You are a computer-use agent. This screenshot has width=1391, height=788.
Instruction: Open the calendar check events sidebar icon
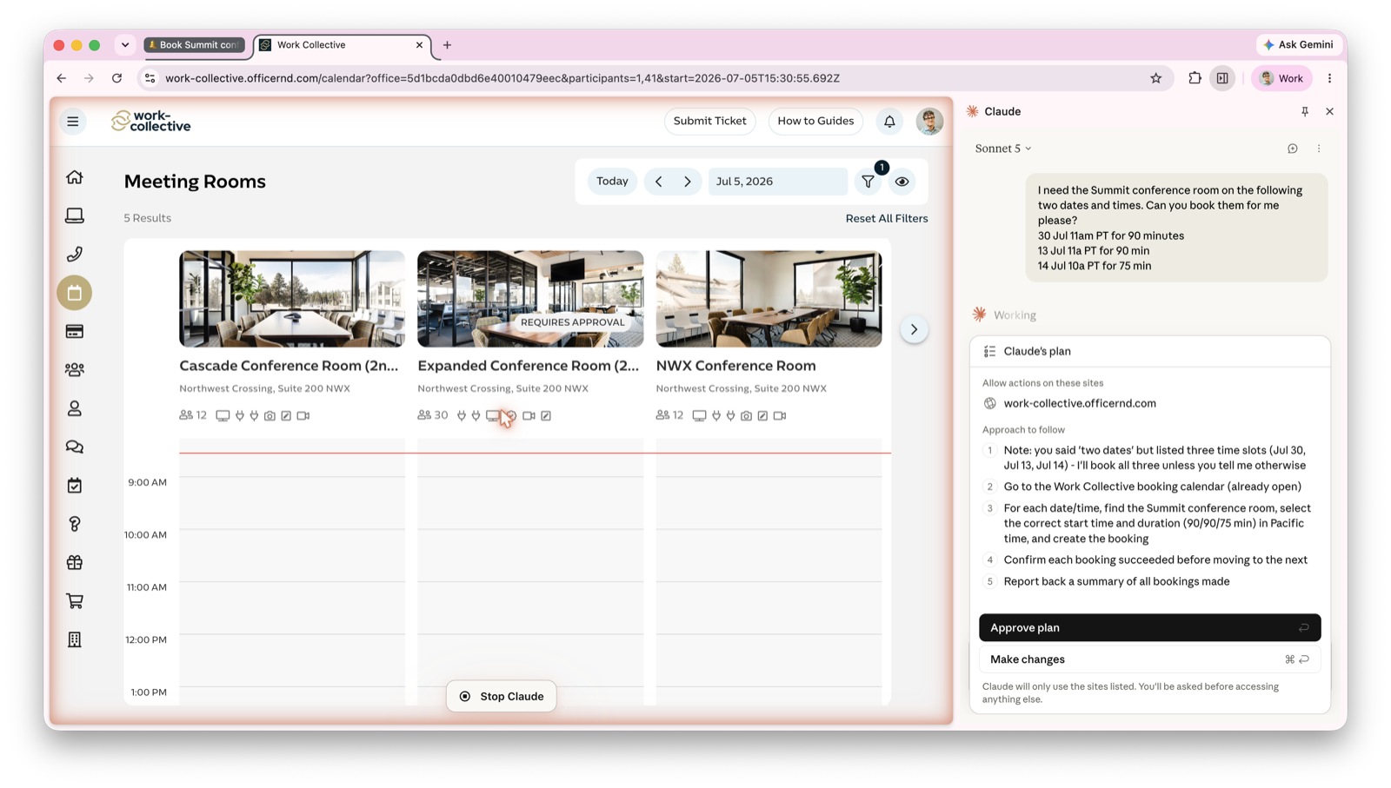click(x=75, y=486)
